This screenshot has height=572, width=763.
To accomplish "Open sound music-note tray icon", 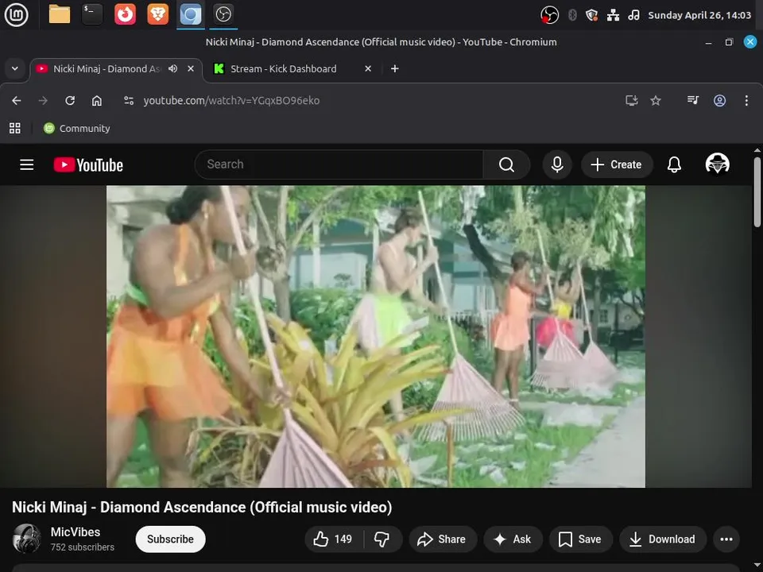I will click(633, 15).
